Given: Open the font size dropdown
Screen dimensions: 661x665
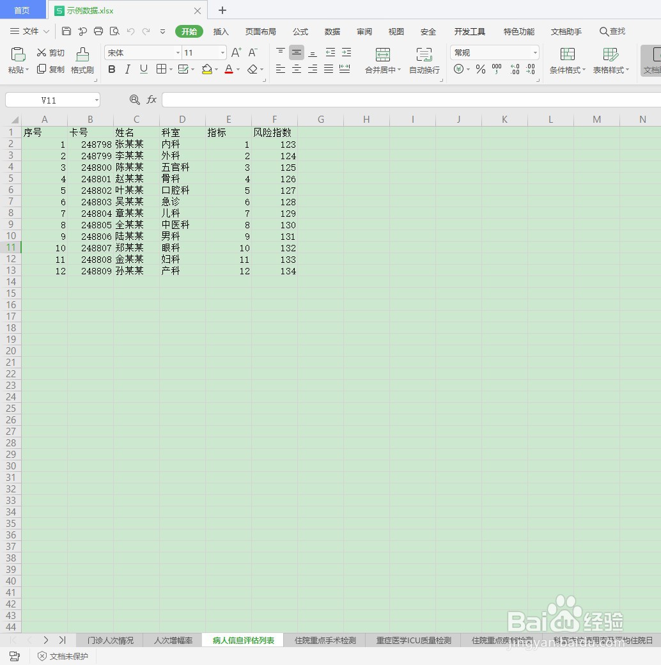Looking at the screenshot, I should (x=222, y=53).
